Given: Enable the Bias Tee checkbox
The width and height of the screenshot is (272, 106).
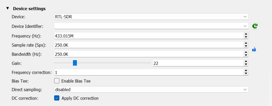Looking at the screenshot, I should click(57, 81).
